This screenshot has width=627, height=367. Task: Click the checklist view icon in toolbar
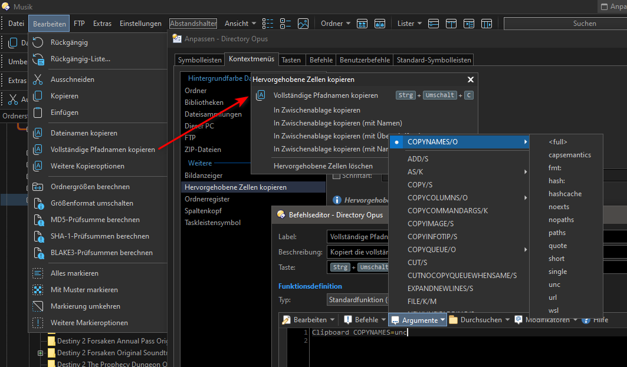point(285,24)
